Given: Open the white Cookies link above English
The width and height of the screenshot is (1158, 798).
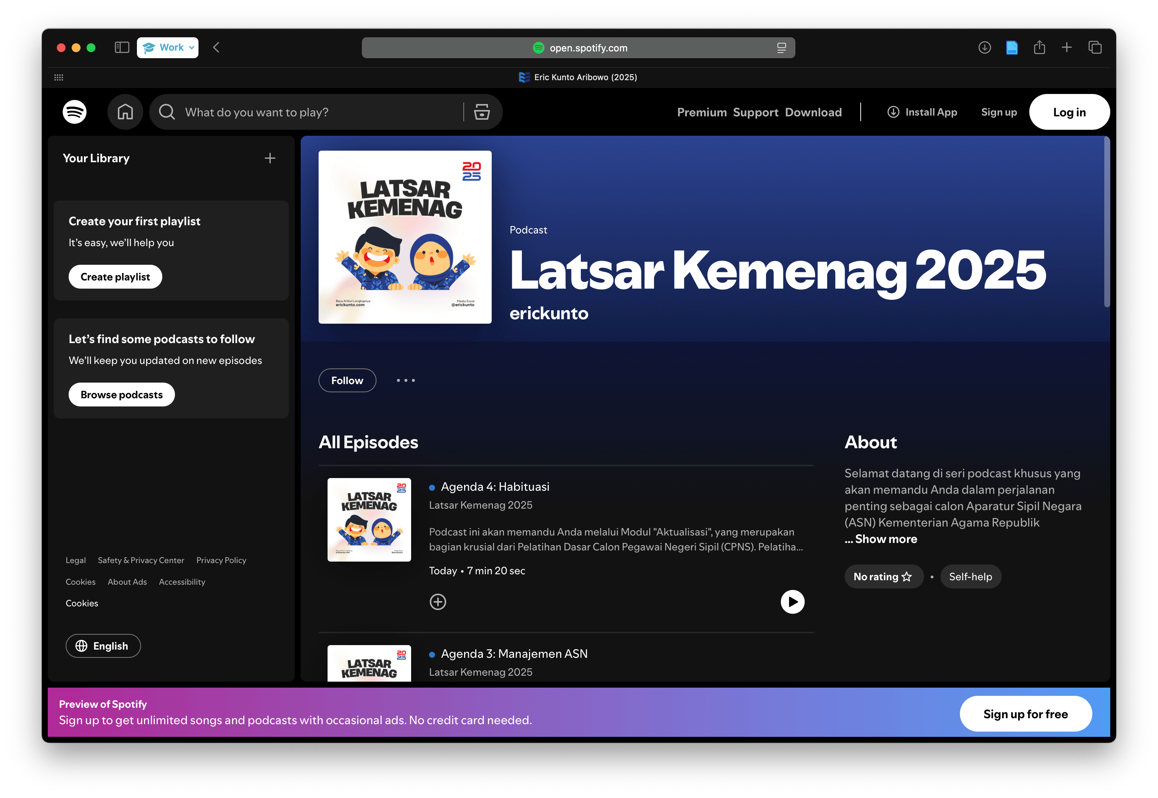Looking at the screenshot, I should [x=82, y=603].
